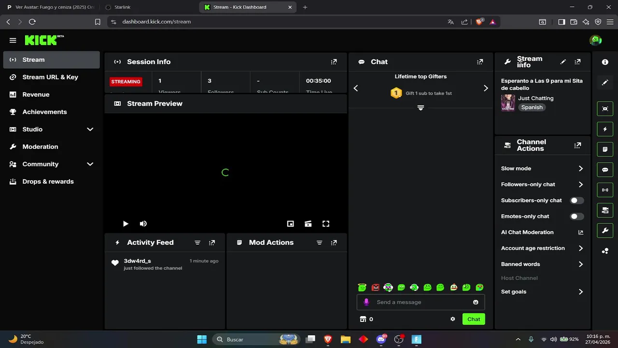Mute the stream preview volume
This screenshot has height=348, width=618.
(x=143, y=224)
